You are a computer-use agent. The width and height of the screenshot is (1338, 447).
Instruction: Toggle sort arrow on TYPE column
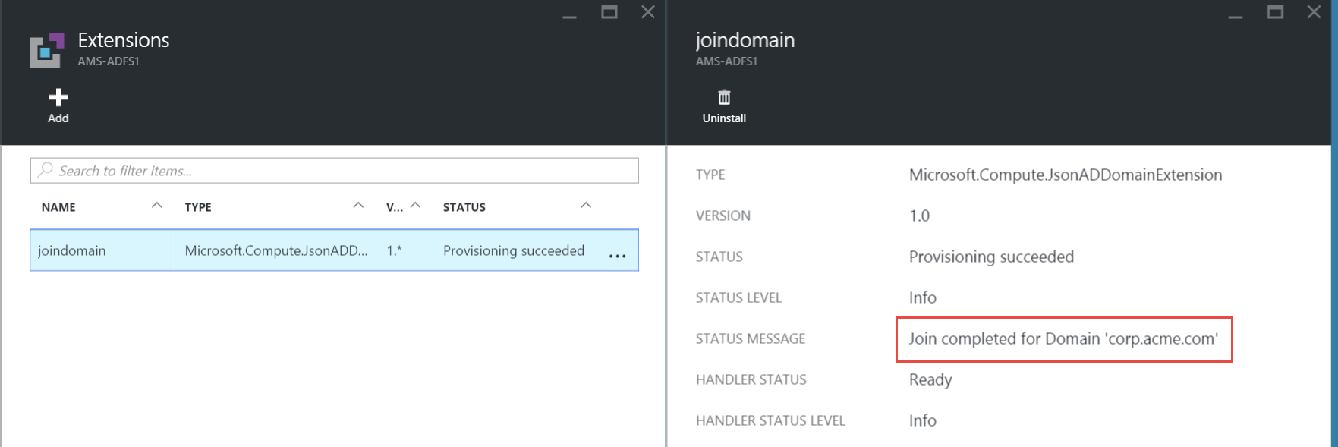point(358,206)
